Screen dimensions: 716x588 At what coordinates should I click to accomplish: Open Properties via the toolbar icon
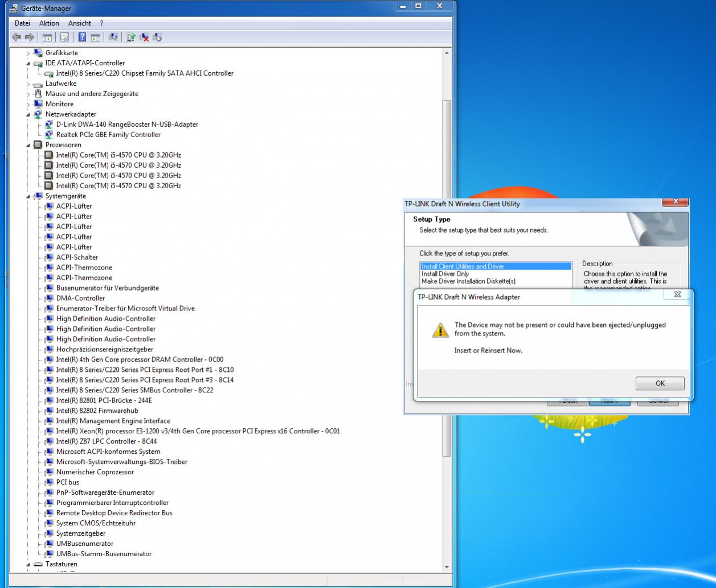(x=64, y=38)
